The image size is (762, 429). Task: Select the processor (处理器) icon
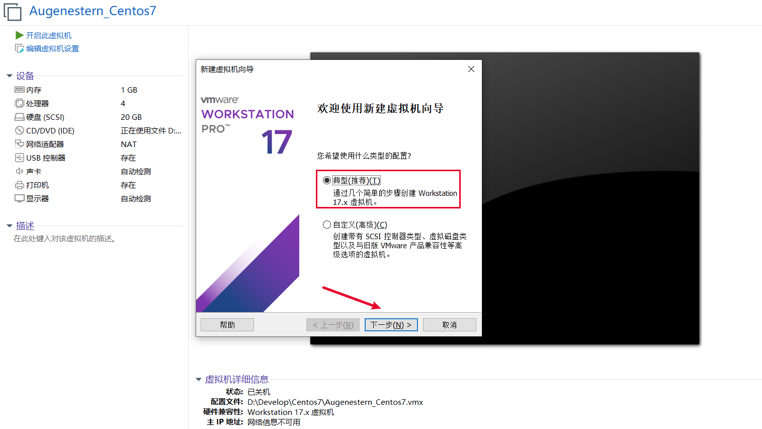click(20, 103)
